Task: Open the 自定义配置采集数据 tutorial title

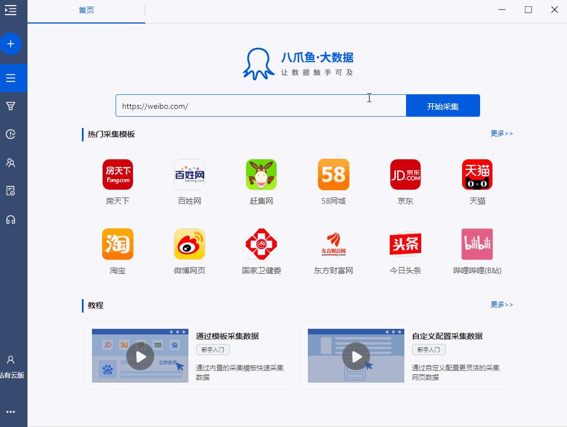Action: 448,336
